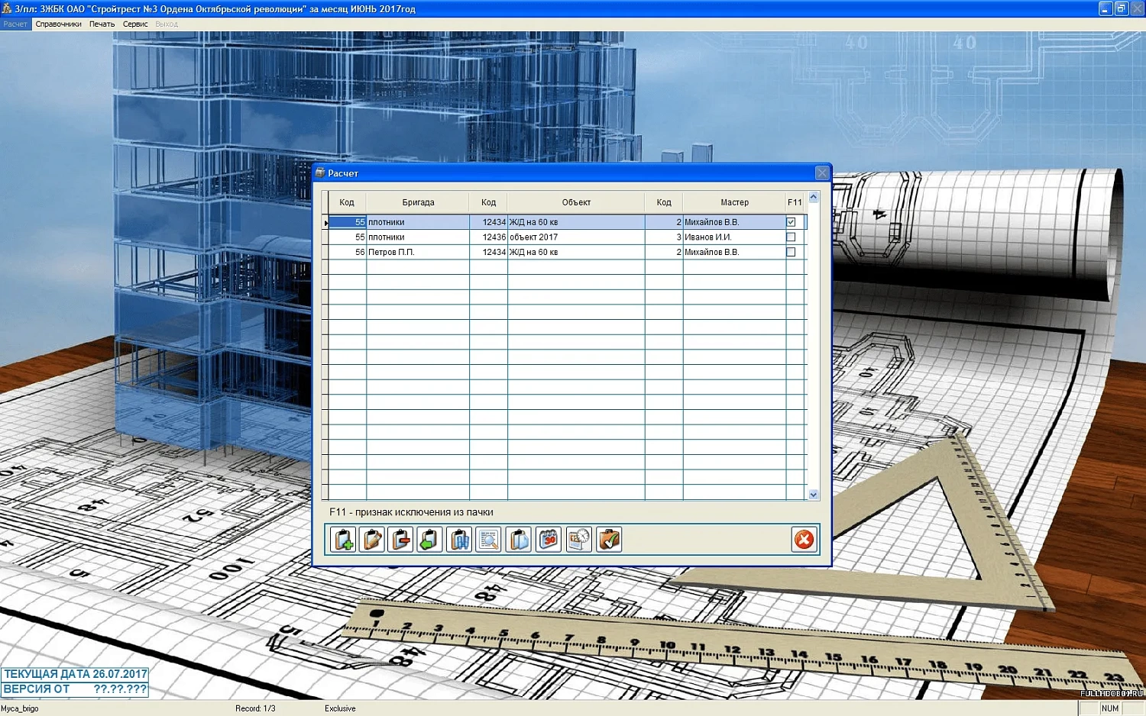Image resolution: width=1146 pixels, height=716 pixels.
Task: Open the Справочники menu
Action: [59, 24]
